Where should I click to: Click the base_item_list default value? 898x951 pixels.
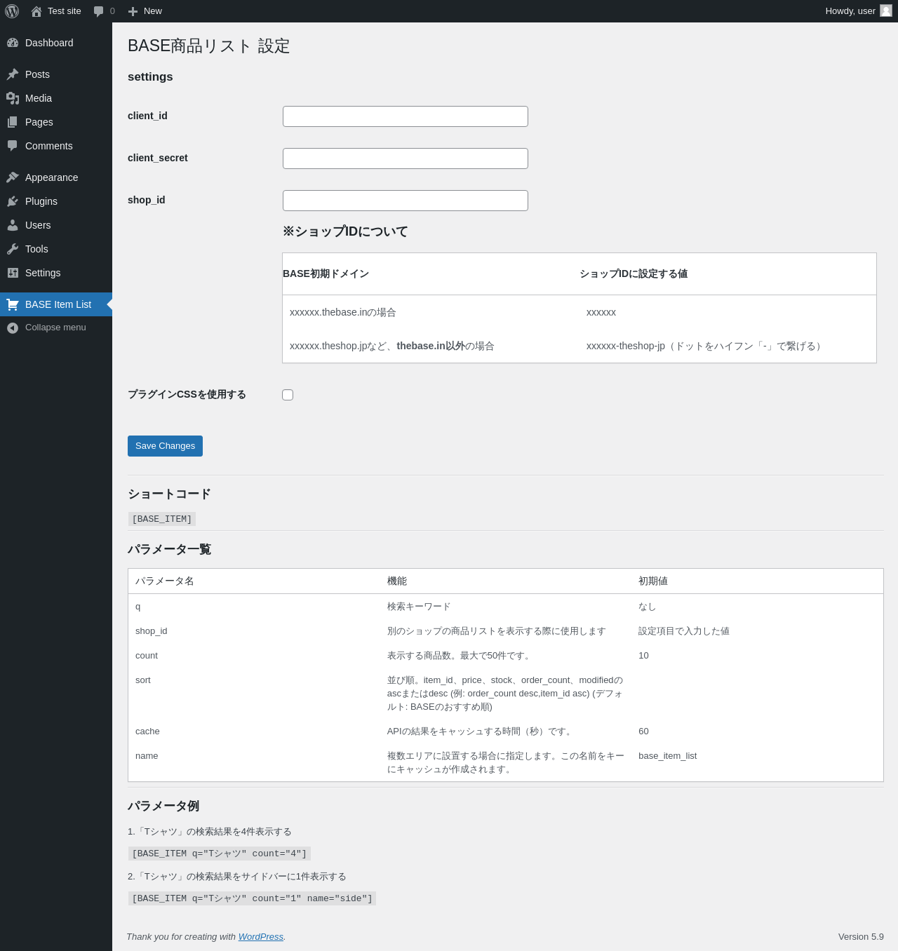coord(668,756)
